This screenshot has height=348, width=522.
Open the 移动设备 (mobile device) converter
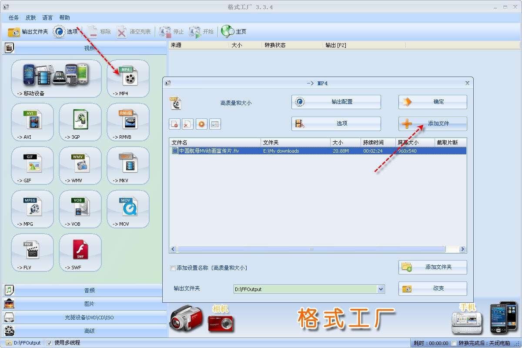coord(56,78)
